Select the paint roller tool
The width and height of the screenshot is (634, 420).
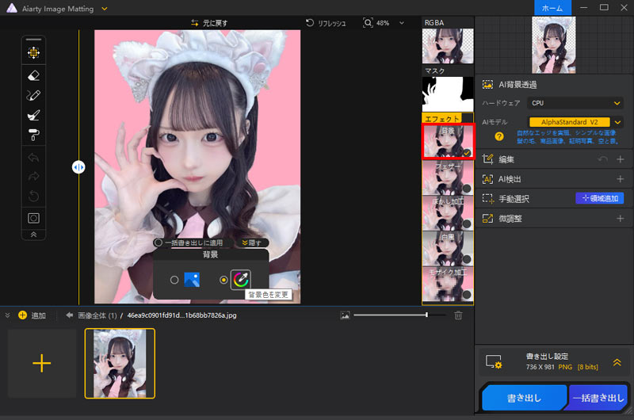(33, 133)
